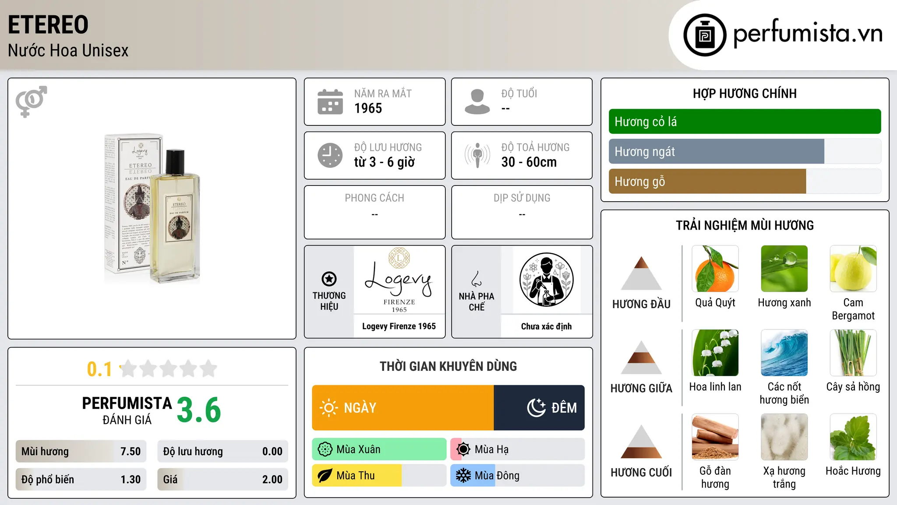The width and height of the screenshot is (897, 505).
Task: Click the sun icon in the Ngày bar
Action: (x=329, y=408)
